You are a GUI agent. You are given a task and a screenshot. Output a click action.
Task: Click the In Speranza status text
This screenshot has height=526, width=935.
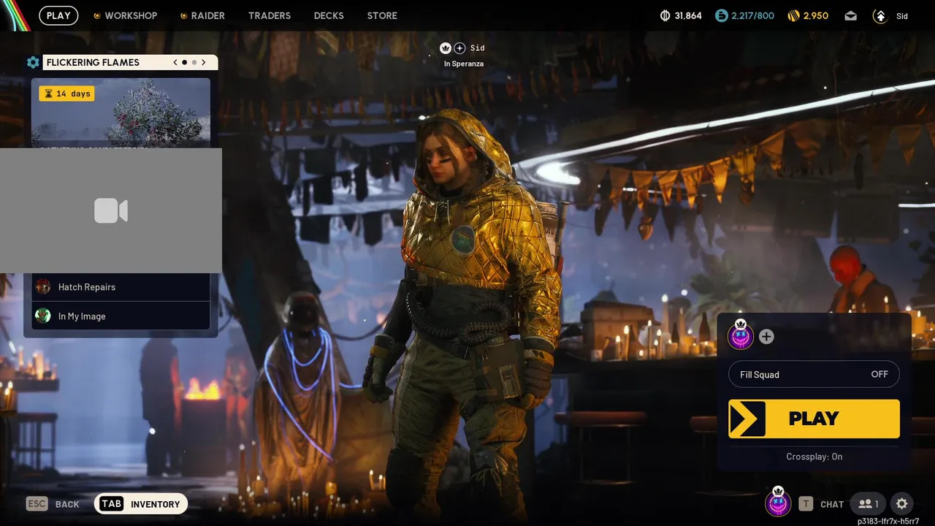pyautogui.click(x=464, y=64)
